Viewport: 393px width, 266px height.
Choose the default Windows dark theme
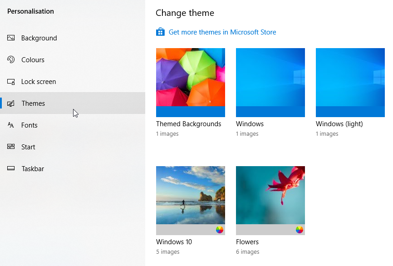pos(270,83)
